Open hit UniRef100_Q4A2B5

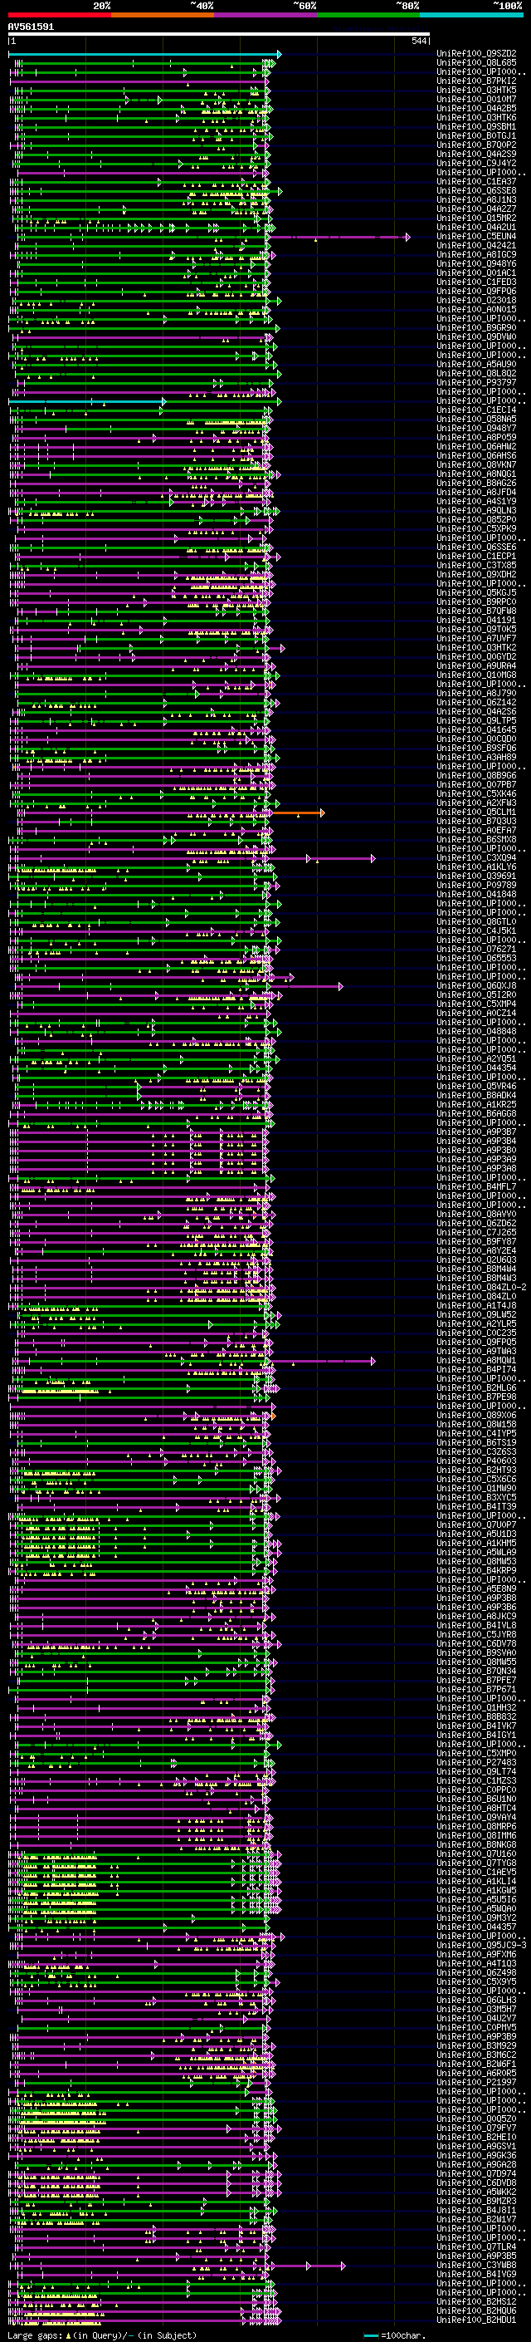[476, 108]
